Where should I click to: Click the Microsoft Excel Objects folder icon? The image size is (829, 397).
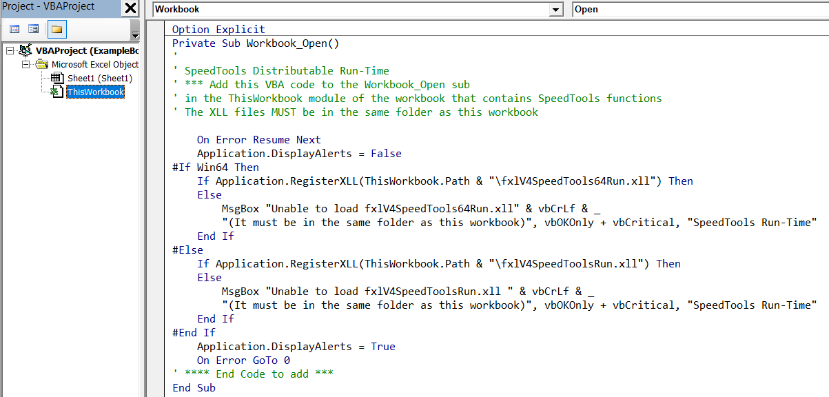pyautogui.click(x=42, y=65)
